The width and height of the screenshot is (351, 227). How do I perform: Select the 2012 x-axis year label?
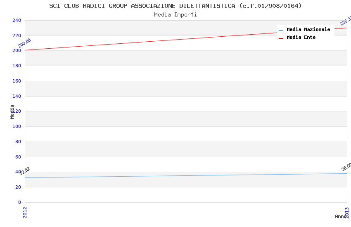pos(25,213)
